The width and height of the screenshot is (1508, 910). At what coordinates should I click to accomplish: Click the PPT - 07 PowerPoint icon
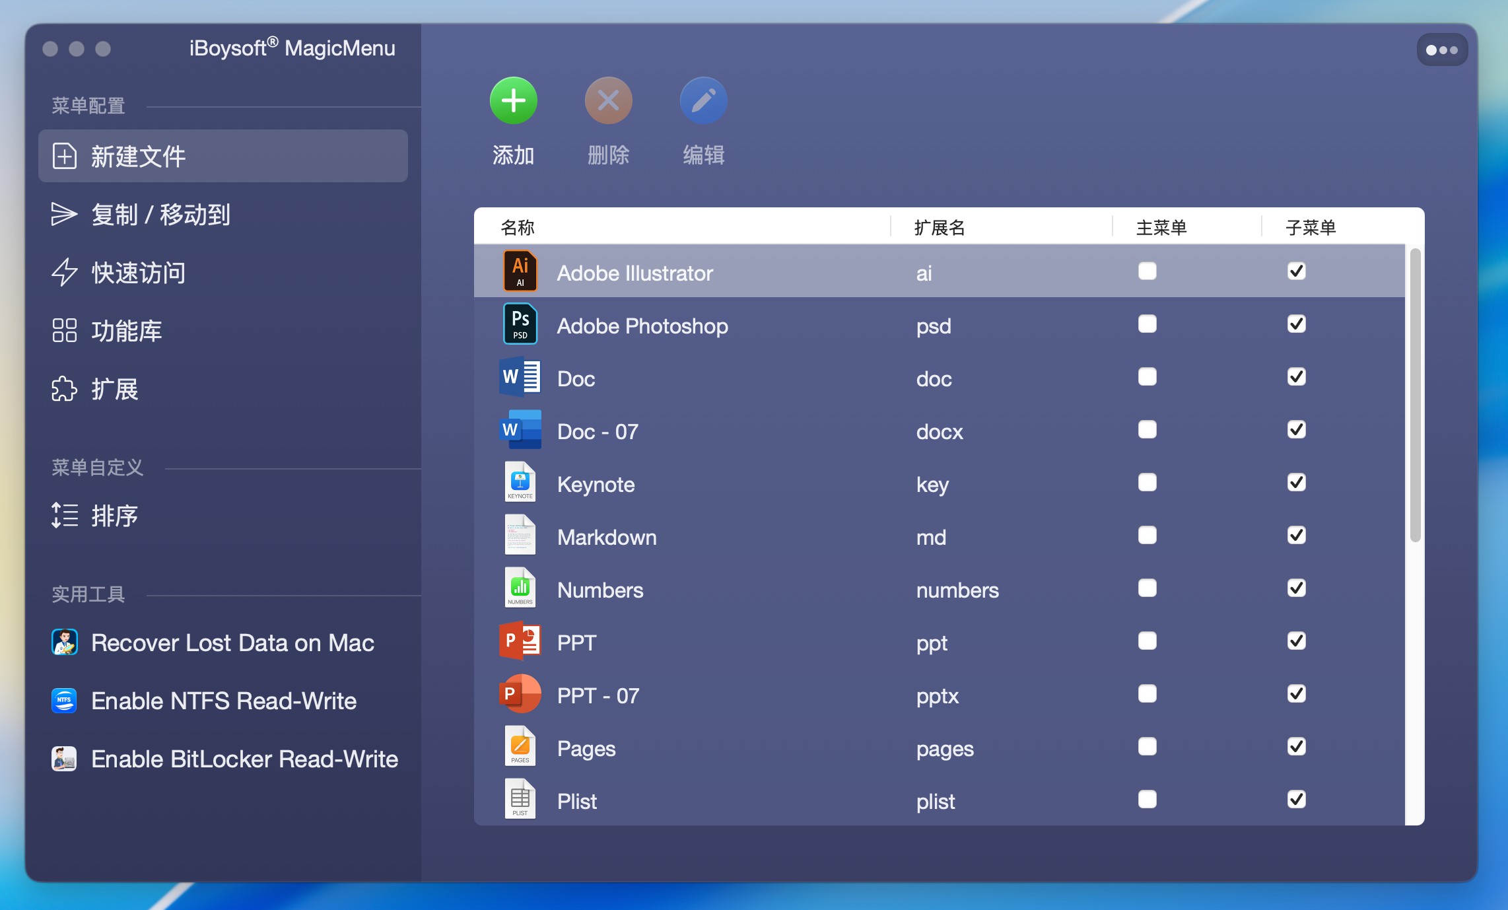(520, 694)
